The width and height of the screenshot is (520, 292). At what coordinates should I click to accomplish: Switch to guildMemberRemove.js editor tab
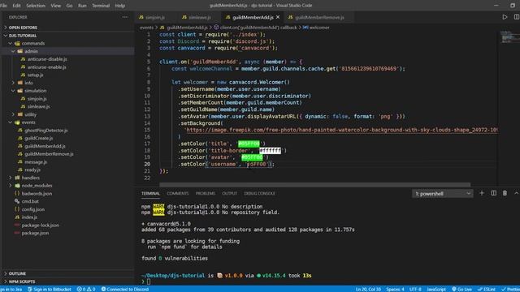pos(319,17)
